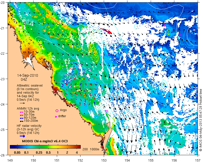This screenshot has width=203, height=162.
Task: Click the colorbar tick label 4
Action: [x=77, y=153]
